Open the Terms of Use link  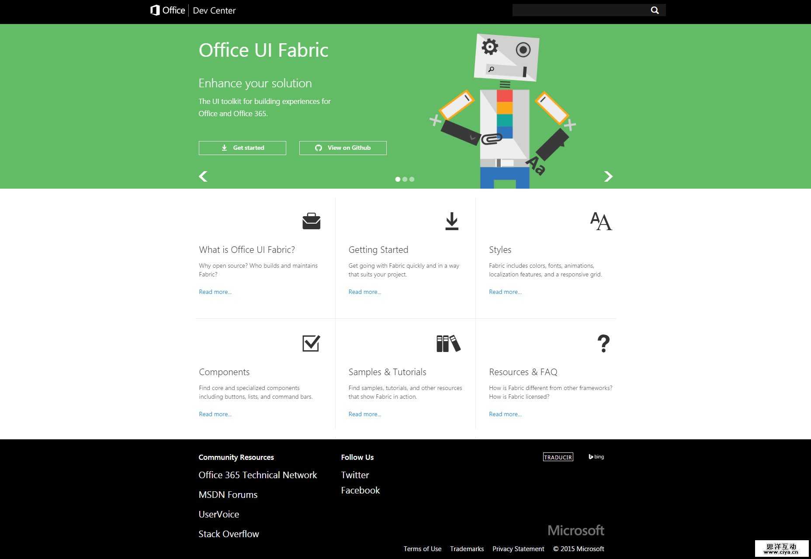tap(422, 549)
